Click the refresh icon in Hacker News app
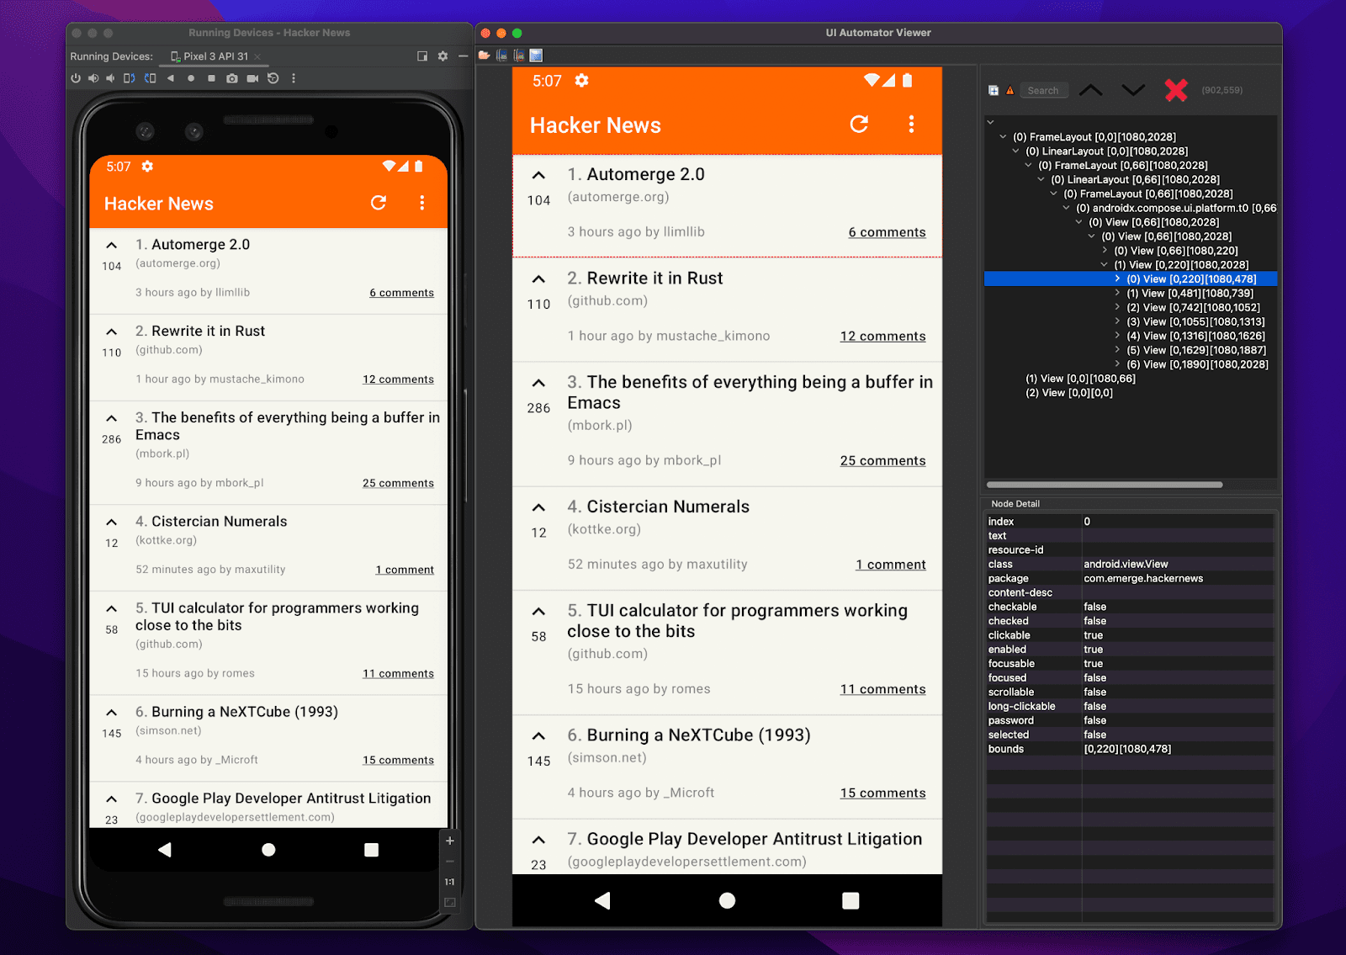 379,203
